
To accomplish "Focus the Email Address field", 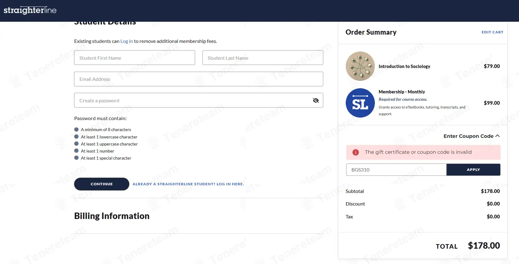I will click(199, 79).
